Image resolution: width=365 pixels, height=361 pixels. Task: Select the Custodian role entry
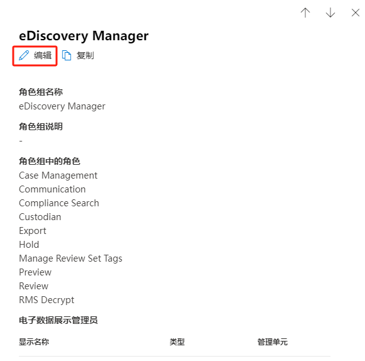40,217
